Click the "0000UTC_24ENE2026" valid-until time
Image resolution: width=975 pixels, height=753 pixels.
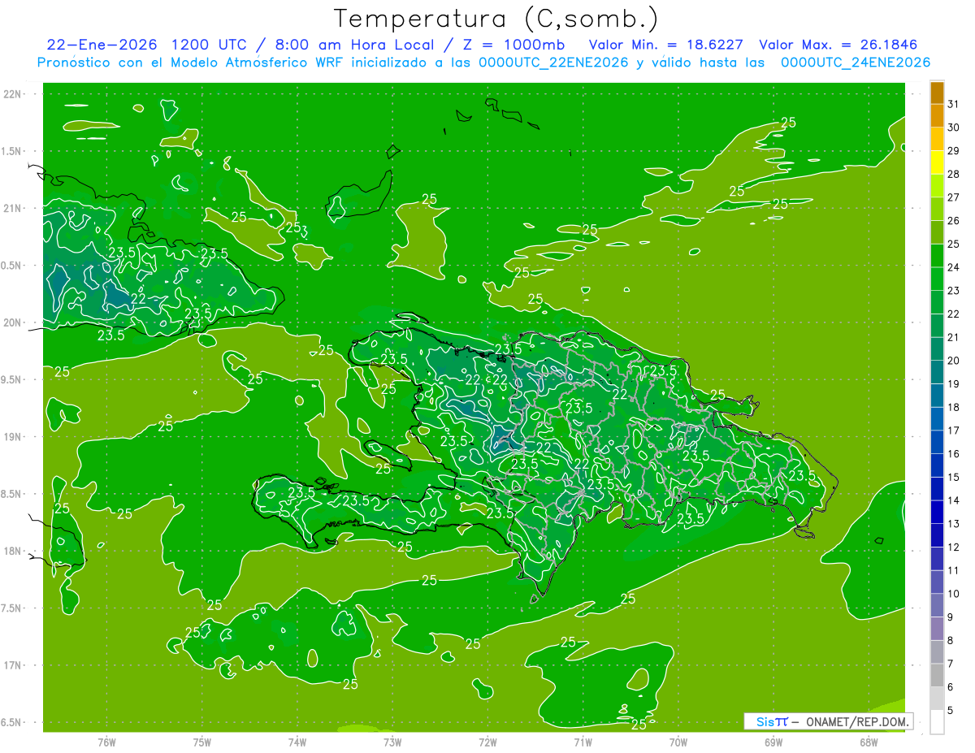(x=855, y=63)
